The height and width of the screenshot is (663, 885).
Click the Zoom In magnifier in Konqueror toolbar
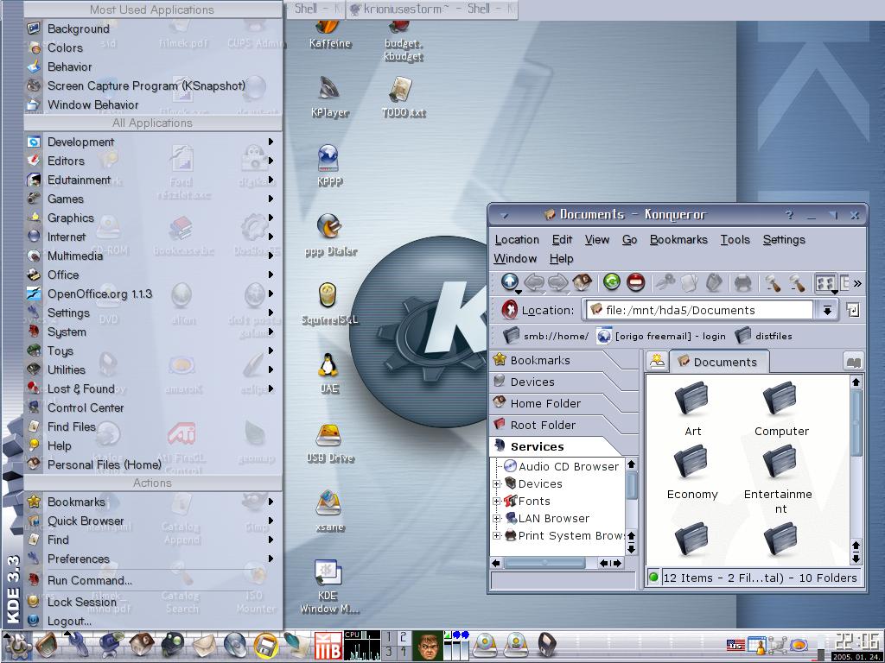point(772,282)
